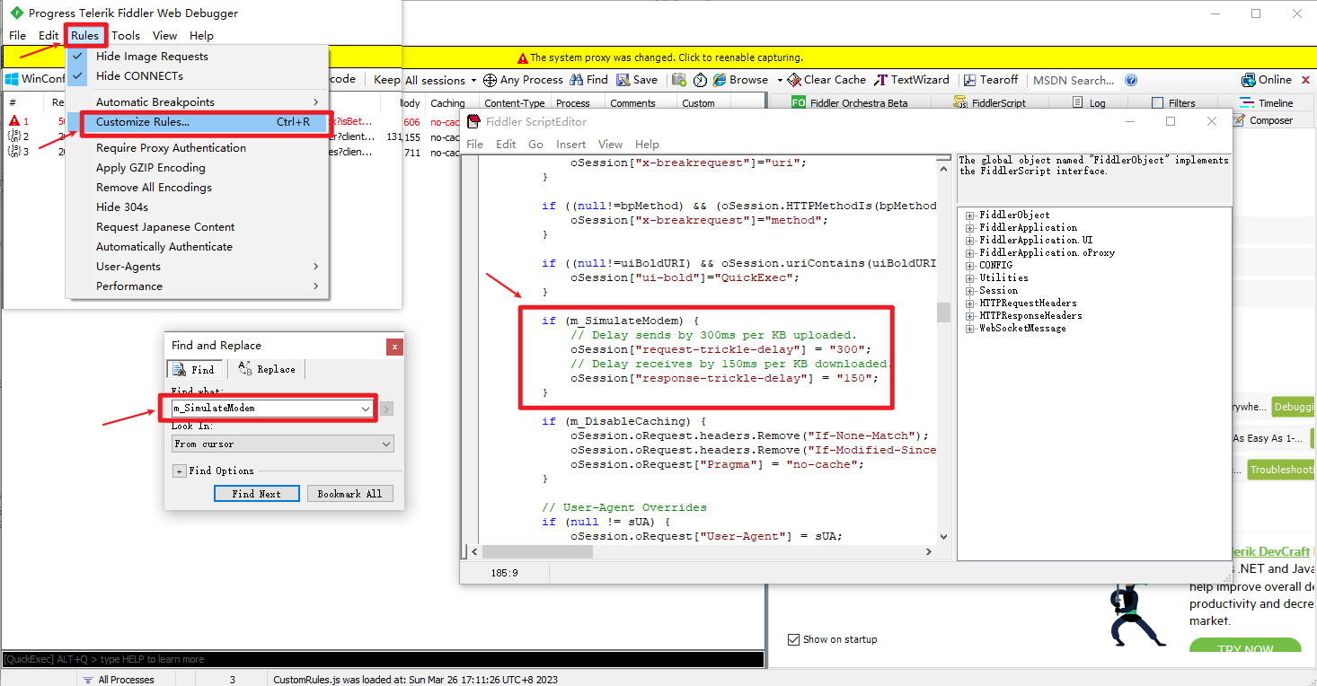Image resolution: width=1317 pixels, height=686 pixels.
Task: Click the Fiddler logo in the title bar
Action: 16,13
